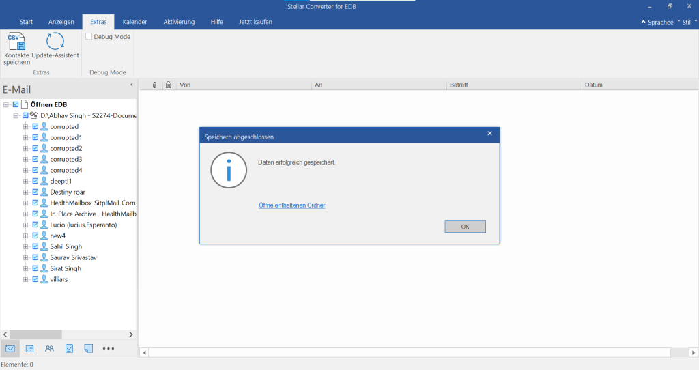Open the Notes icon in bottom navigation
This screenshot has height=370, width=699.
coord(89,349)
